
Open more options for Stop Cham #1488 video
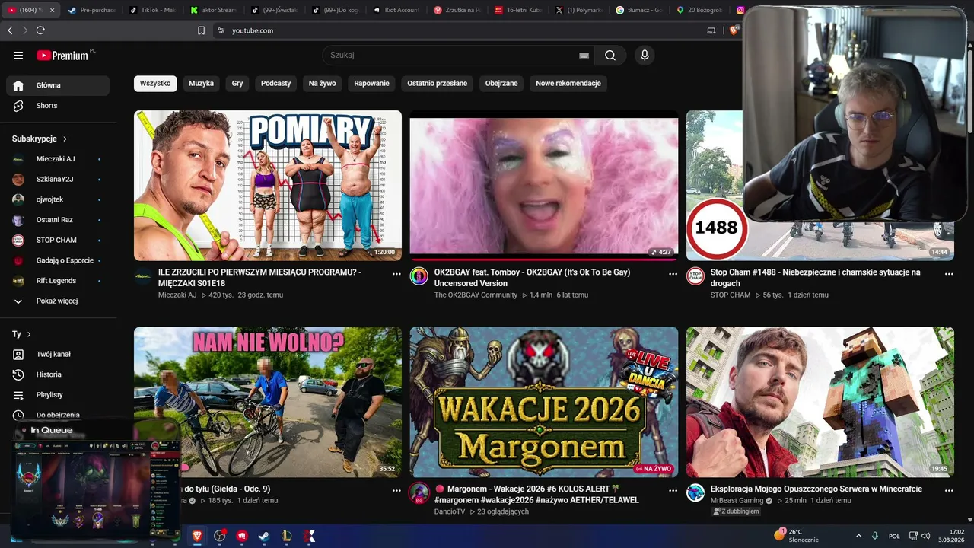pyautogui.click(x=949, y=274)
